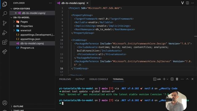Image resolution: width=197 pixels, height=111 pixels.
Task: Click in the terminal prompt cursor
Action: coord(63,103)
